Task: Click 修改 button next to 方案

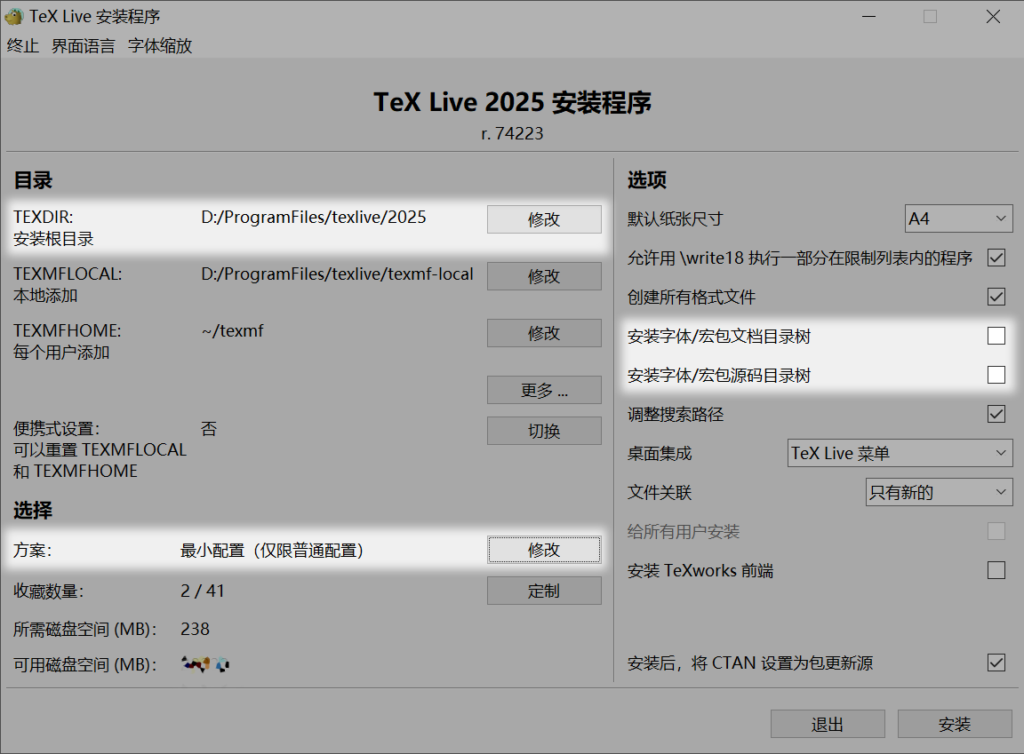Action: (x=544, y=550)
